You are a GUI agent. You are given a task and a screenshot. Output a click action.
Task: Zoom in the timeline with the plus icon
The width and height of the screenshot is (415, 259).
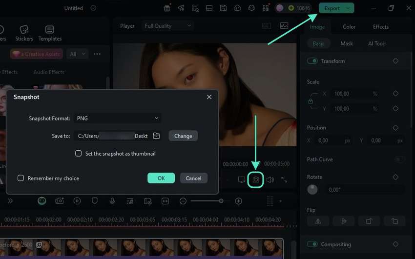238,201
